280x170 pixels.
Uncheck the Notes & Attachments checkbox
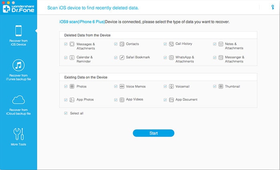point(215,44)
